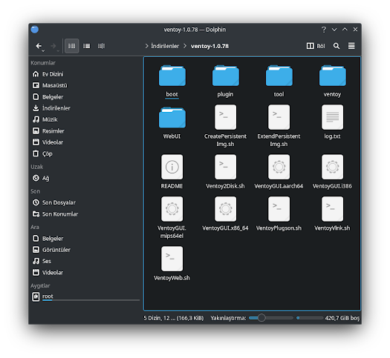Expand chevron before ventoy-1.0.78 breadcrumb
Image resolution: width=390 pixels, height=358 pixels.
(x=185, y=46)
